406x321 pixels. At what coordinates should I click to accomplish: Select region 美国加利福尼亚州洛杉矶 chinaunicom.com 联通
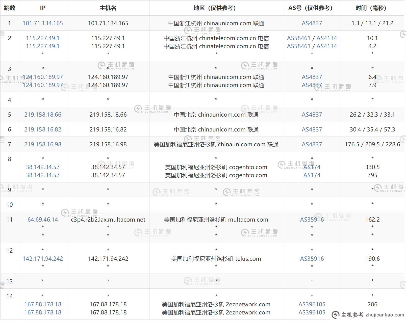[x=216, y=144]
